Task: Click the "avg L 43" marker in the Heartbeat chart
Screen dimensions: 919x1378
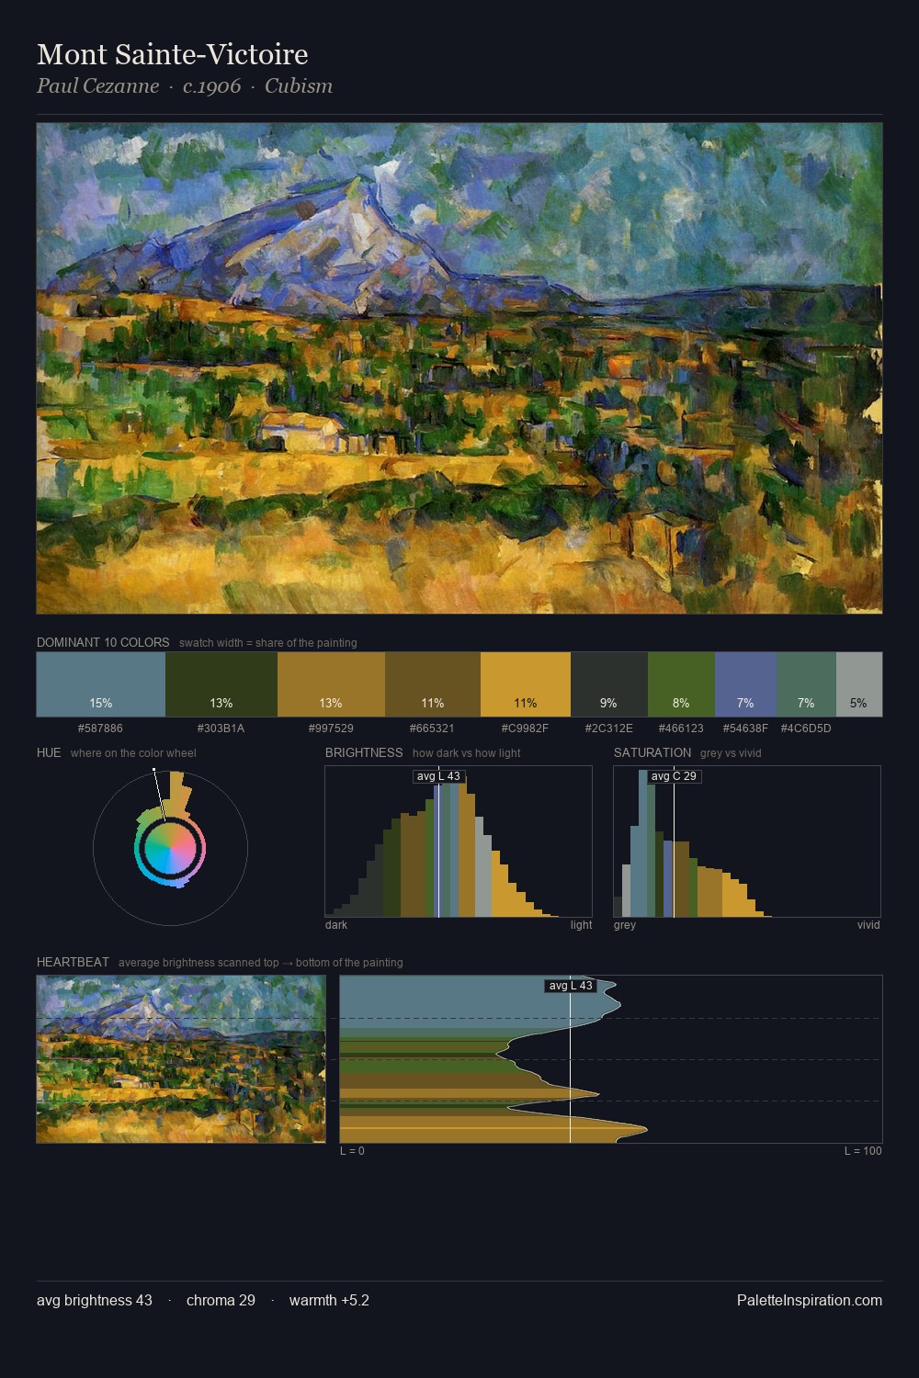Action: tap(571, 986)
